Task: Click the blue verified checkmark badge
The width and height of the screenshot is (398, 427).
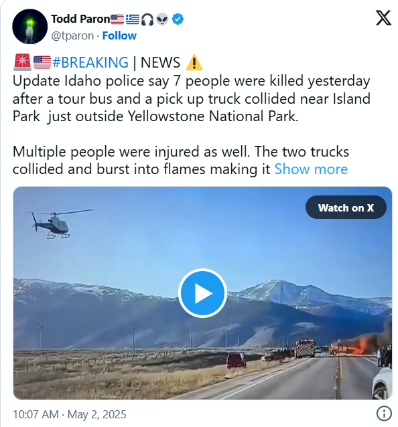Action: (178, 19)
